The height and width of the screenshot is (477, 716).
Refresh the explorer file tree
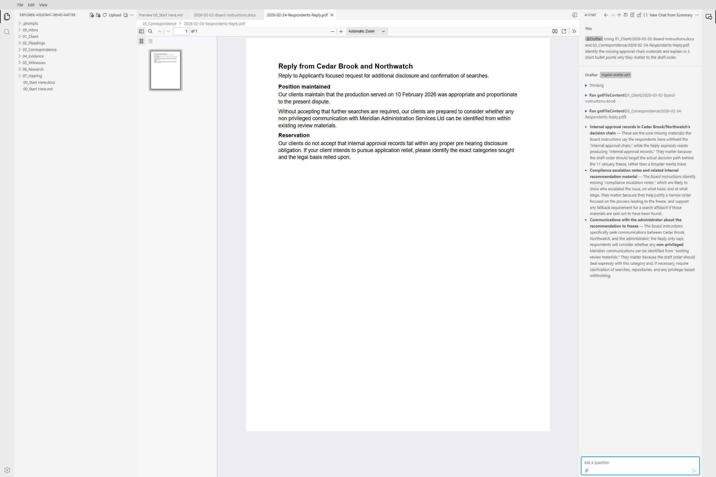[105, 15]
